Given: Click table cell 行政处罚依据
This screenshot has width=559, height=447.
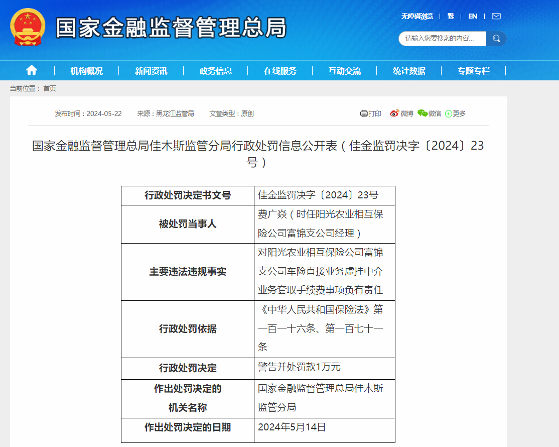Looking at the screenshot, I should pos(188,329).
